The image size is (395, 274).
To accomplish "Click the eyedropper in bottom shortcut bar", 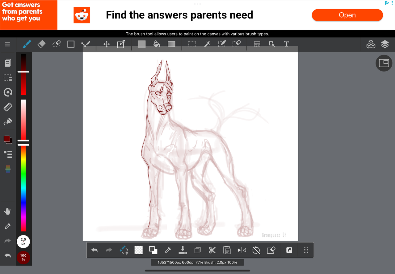I will [168, 250].
